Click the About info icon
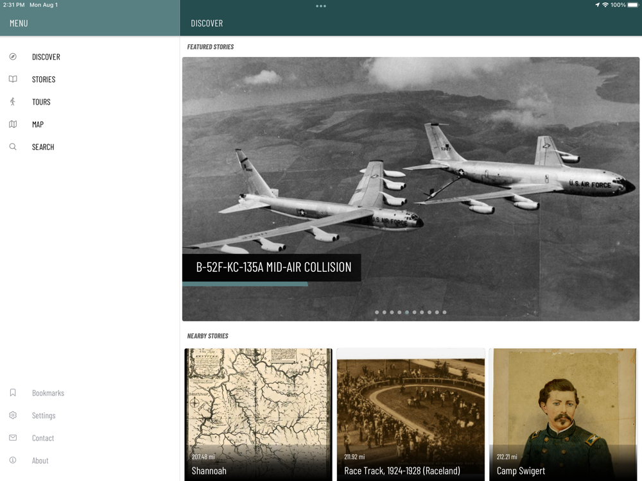Viewport: 642px width, 481px height. tap(13, 460)
